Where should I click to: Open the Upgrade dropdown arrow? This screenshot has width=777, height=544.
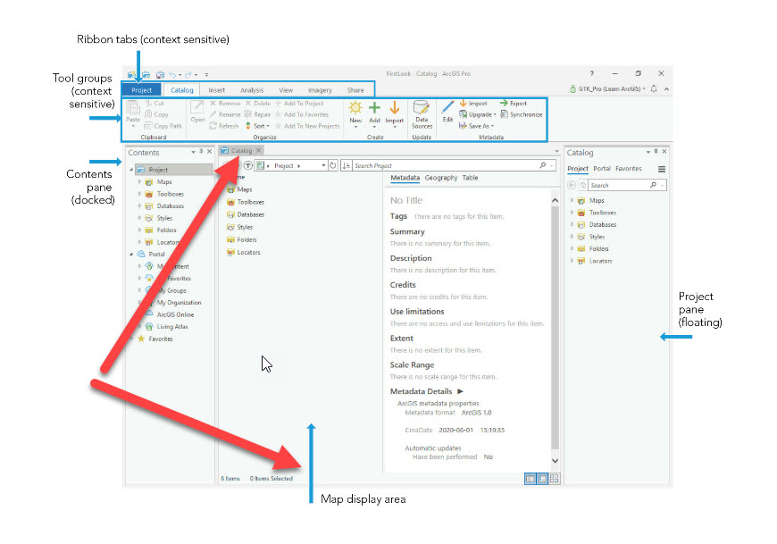point(495,114)
